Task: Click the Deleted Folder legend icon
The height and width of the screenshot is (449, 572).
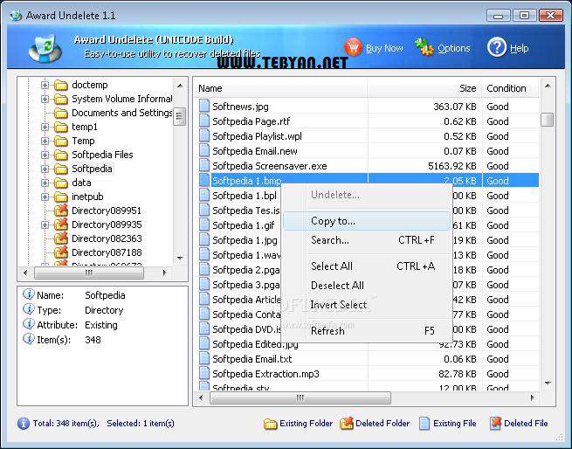Action: coord(346,424)
